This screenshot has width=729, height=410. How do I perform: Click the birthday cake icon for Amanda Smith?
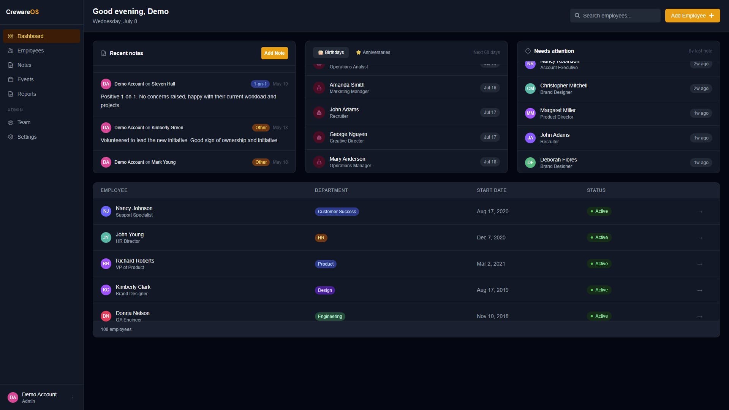(319, 88)
